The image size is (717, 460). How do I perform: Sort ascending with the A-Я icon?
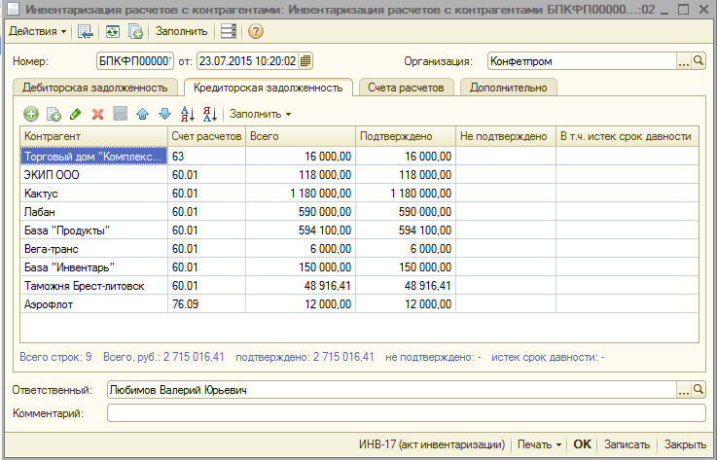(188, 114)
